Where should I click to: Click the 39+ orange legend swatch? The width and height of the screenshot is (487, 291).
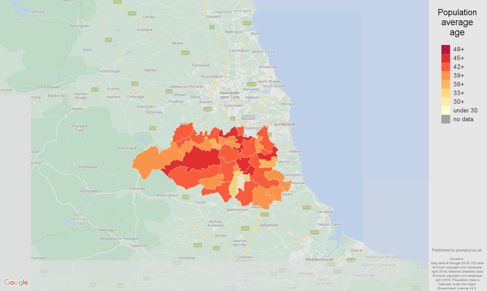coord(446,75)
